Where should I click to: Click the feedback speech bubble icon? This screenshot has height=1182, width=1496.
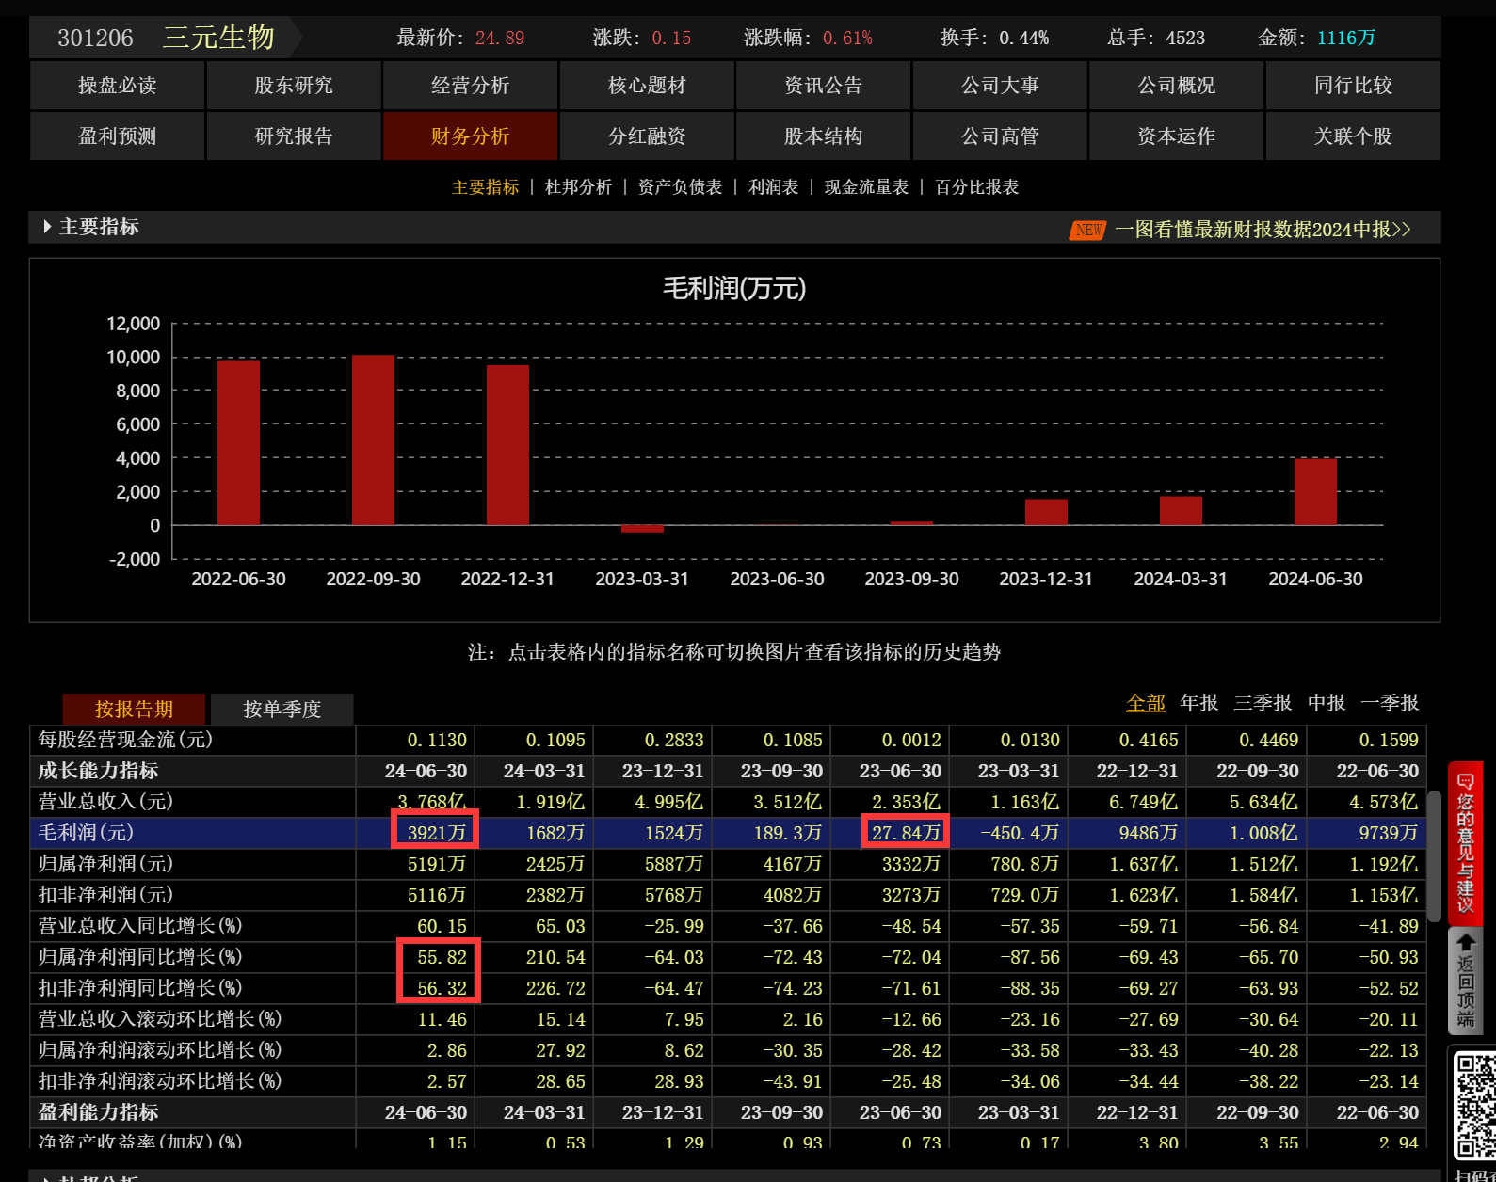click(x=1466, y=781)
